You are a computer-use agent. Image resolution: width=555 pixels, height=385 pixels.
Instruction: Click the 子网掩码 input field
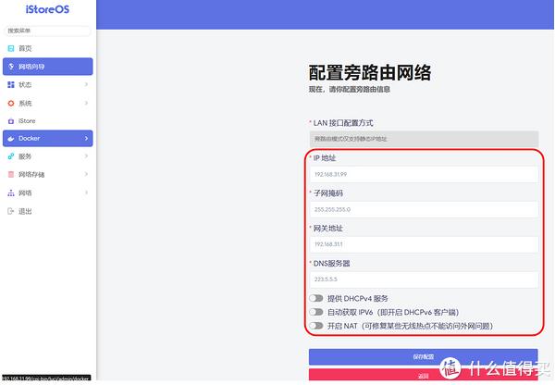point(424,209)
